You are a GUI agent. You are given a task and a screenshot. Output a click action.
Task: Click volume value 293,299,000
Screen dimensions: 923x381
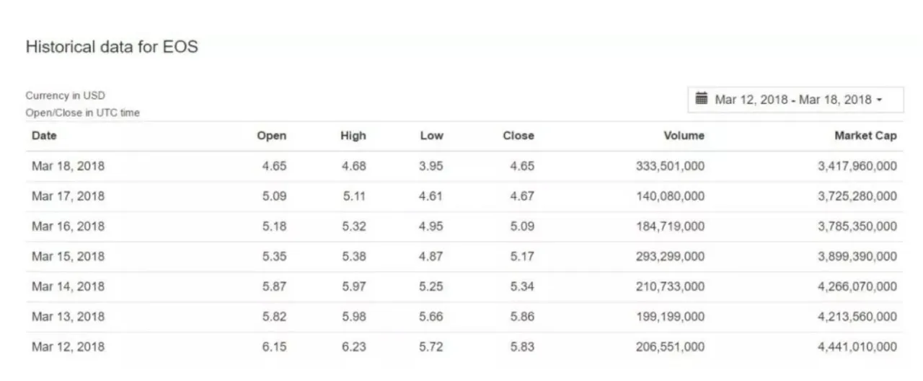(x=671, y=256)
